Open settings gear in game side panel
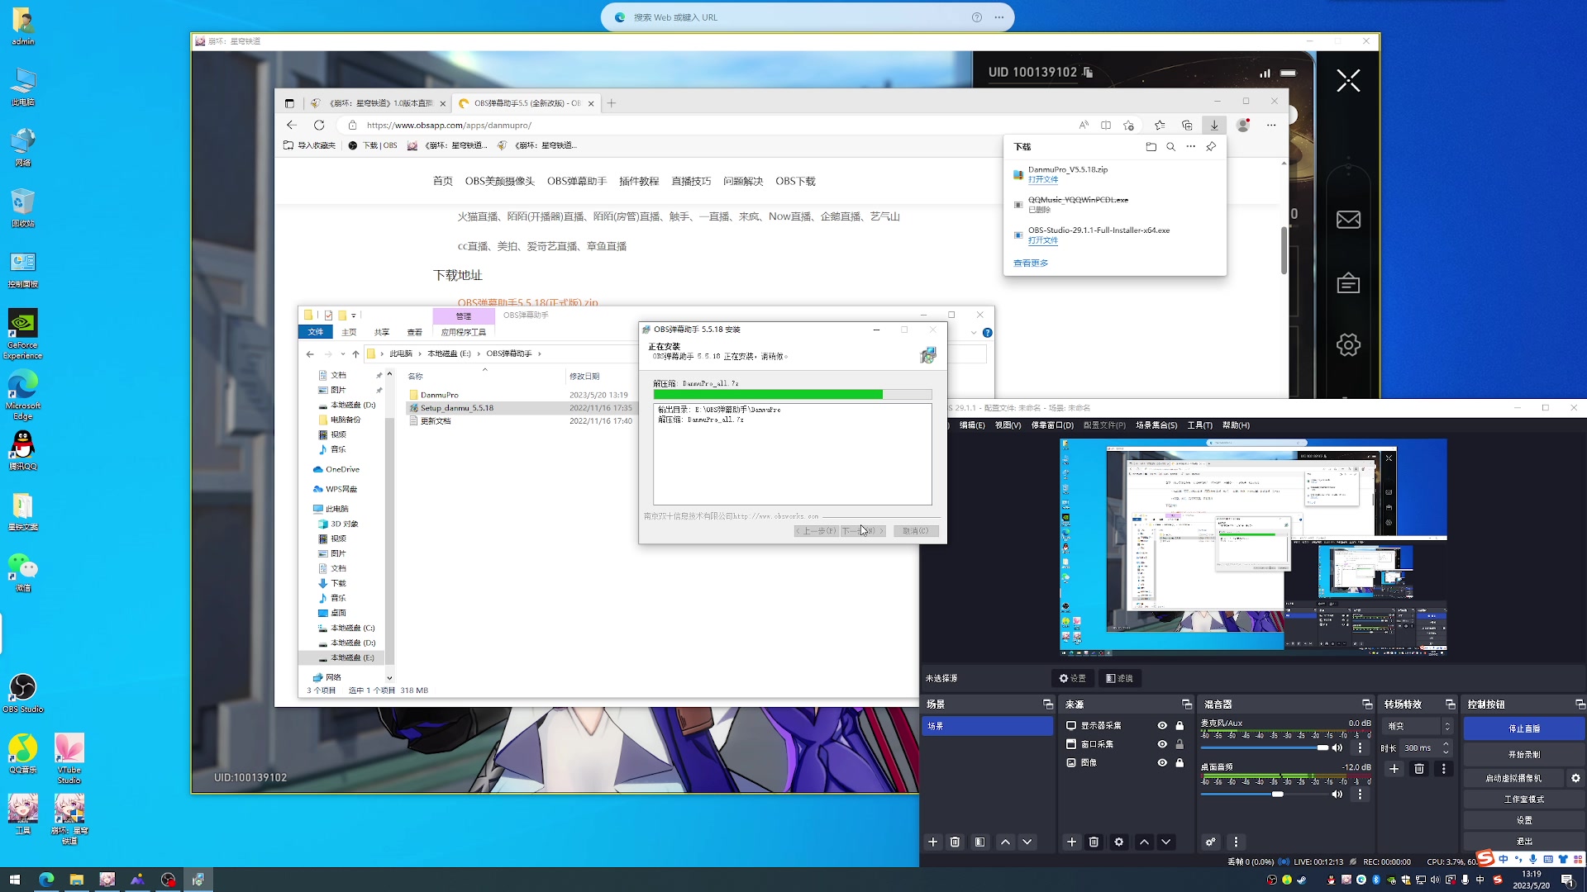 tap(1348, 345)
